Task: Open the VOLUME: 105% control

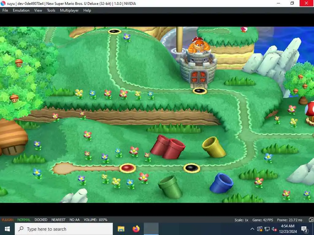Action: [x=96, y=220]
